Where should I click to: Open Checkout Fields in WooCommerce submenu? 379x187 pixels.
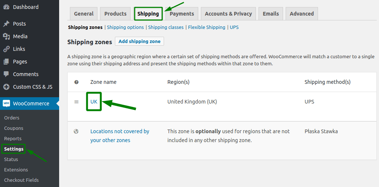tap(21, 180)
